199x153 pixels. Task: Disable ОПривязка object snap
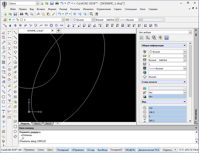pos(78,150)
